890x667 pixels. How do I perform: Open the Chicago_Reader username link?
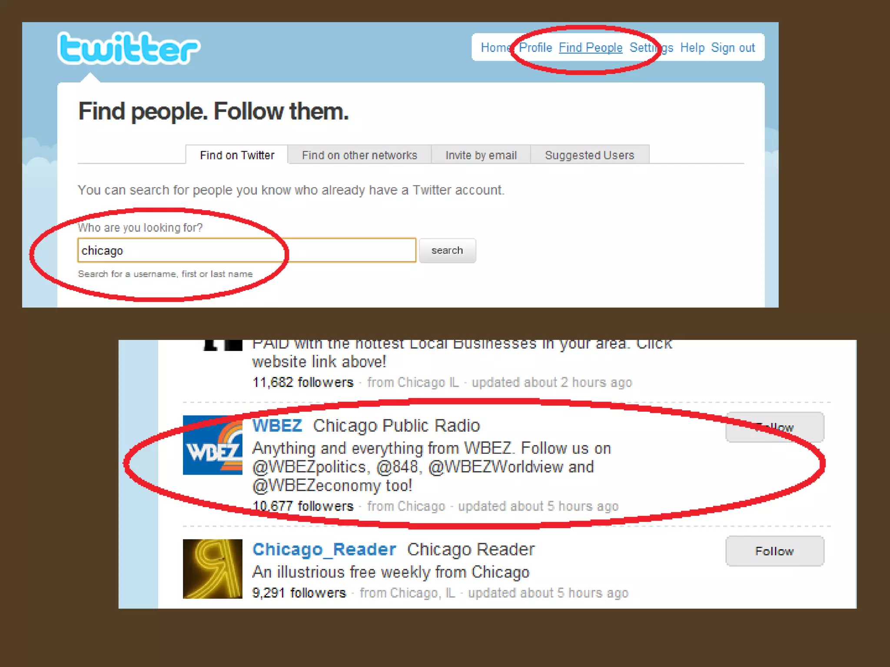(324, 550)
